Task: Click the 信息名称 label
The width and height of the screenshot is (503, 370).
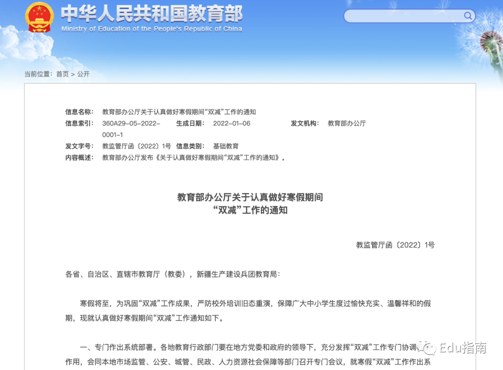Action: click(79, 112)
